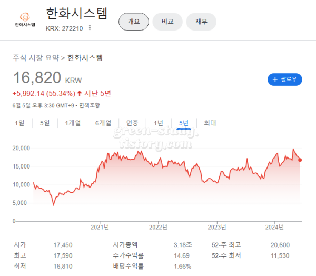Switch chart range to 1년
Viewport: 316px width, 276px height.
click(x=159, y=123)
